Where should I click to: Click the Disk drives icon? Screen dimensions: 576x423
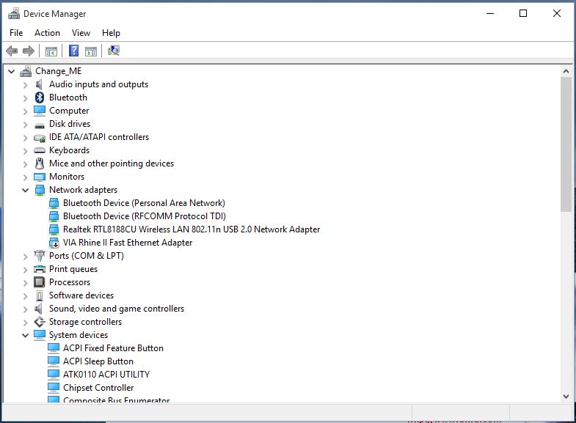point(40,125)
